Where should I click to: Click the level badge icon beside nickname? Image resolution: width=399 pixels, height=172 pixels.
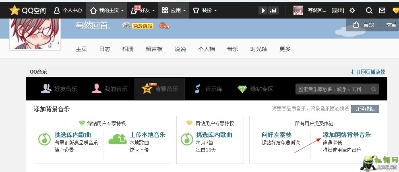(126, 25)
